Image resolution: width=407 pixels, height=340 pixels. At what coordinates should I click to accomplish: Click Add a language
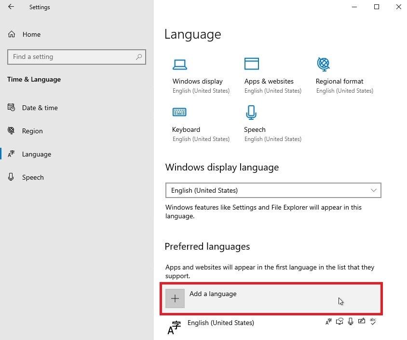click(x=213, y=294)
